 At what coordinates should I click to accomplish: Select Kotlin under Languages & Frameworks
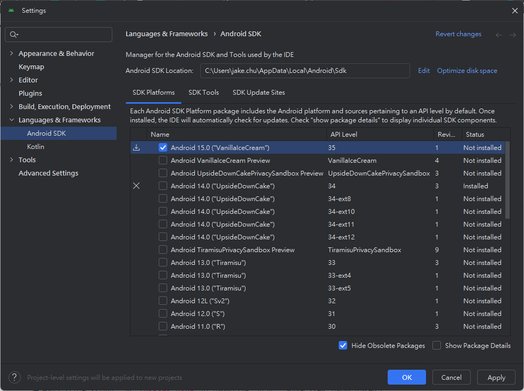(36, 147)
